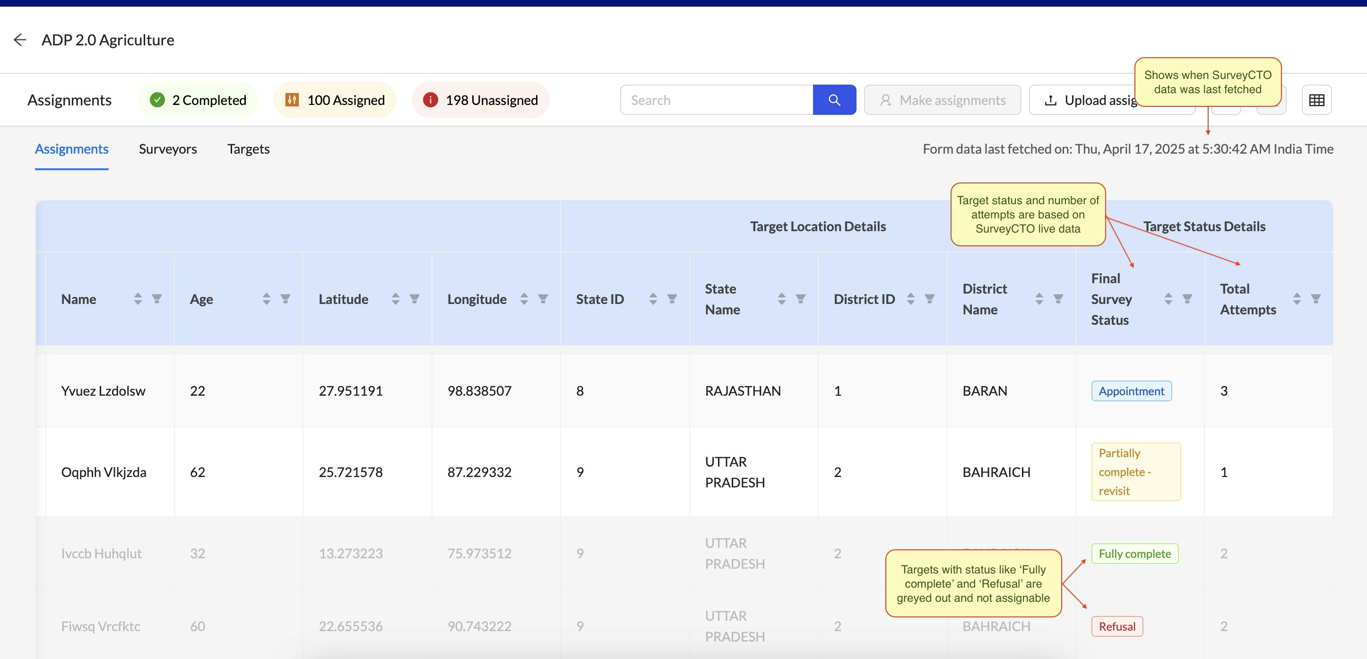Screen dimensions: 1367x659
Task: Click the blue search magnifier button
Action: [834, 100]
